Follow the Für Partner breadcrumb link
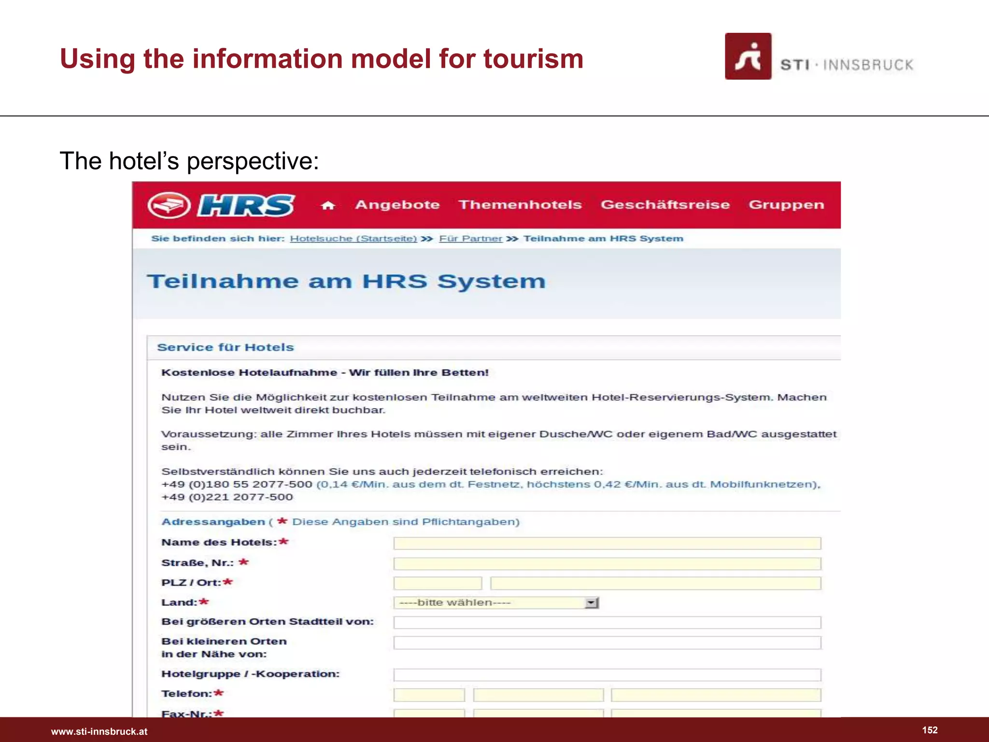 471,239
